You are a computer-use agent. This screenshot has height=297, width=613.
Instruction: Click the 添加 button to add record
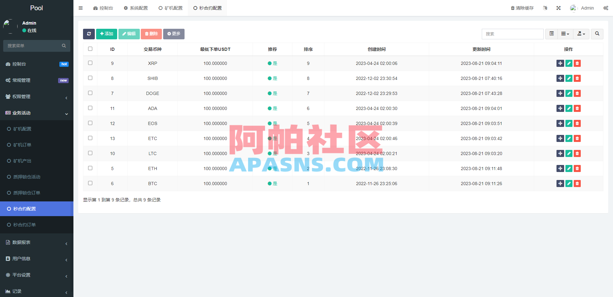(106, 34)
